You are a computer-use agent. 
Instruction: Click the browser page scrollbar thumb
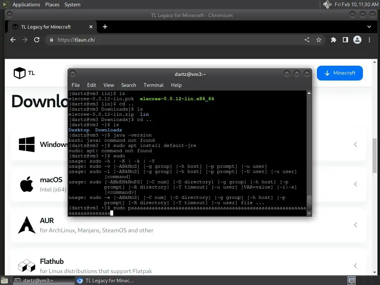click(375, 155)
